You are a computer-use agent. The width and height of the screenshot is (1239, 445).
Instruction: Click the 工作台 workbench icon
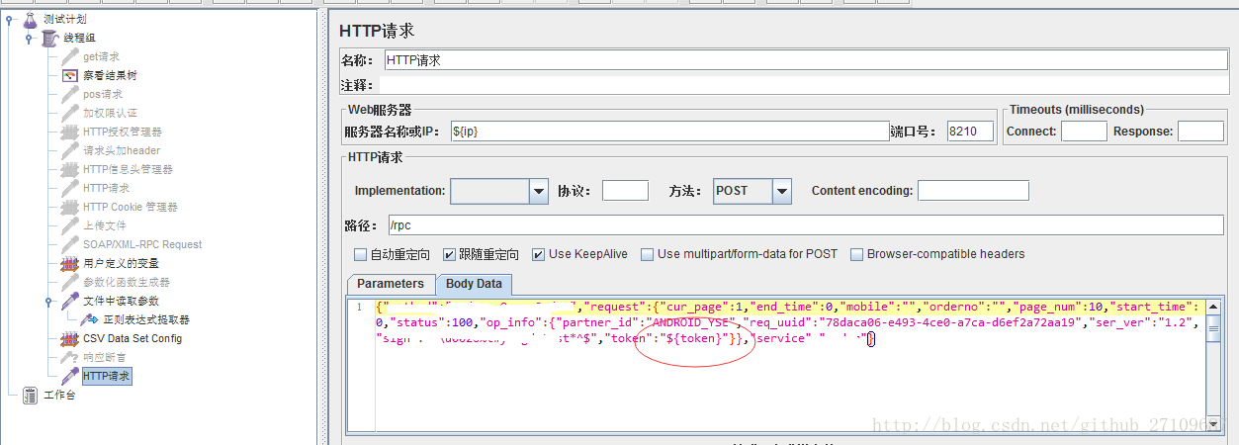[30, 396]
